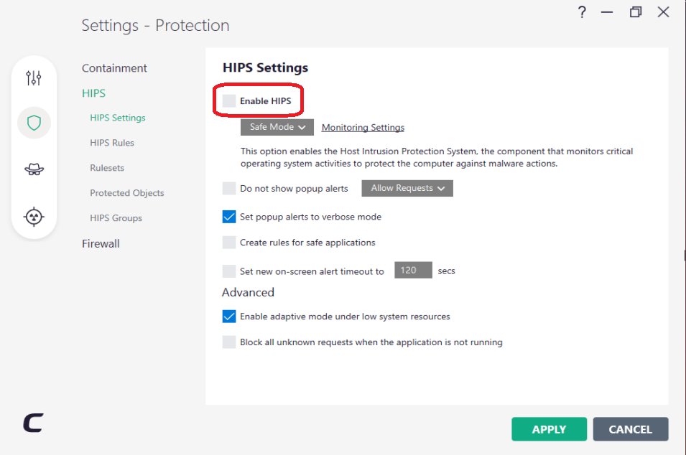The height and width of the screenshot is (455, 686).
Task: Open general settings sliders icon in sidebar
Action: (x=34, y=78)
